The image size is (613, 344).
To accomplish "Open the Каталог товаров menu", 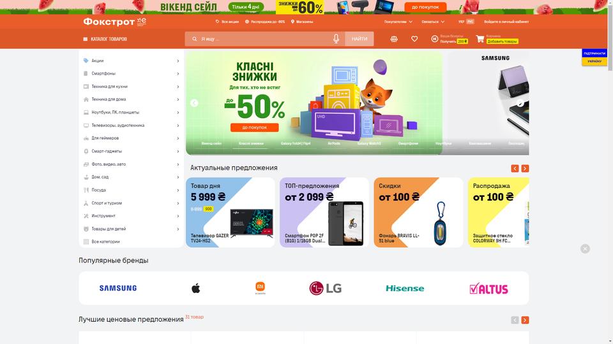I will pyautogui.click(x=105, y=39).
